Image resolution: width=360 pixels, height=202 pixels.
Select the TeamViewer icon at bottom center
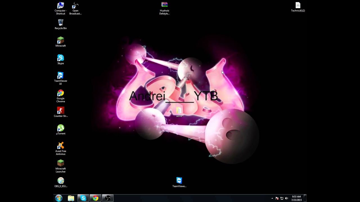click(179, 182)
